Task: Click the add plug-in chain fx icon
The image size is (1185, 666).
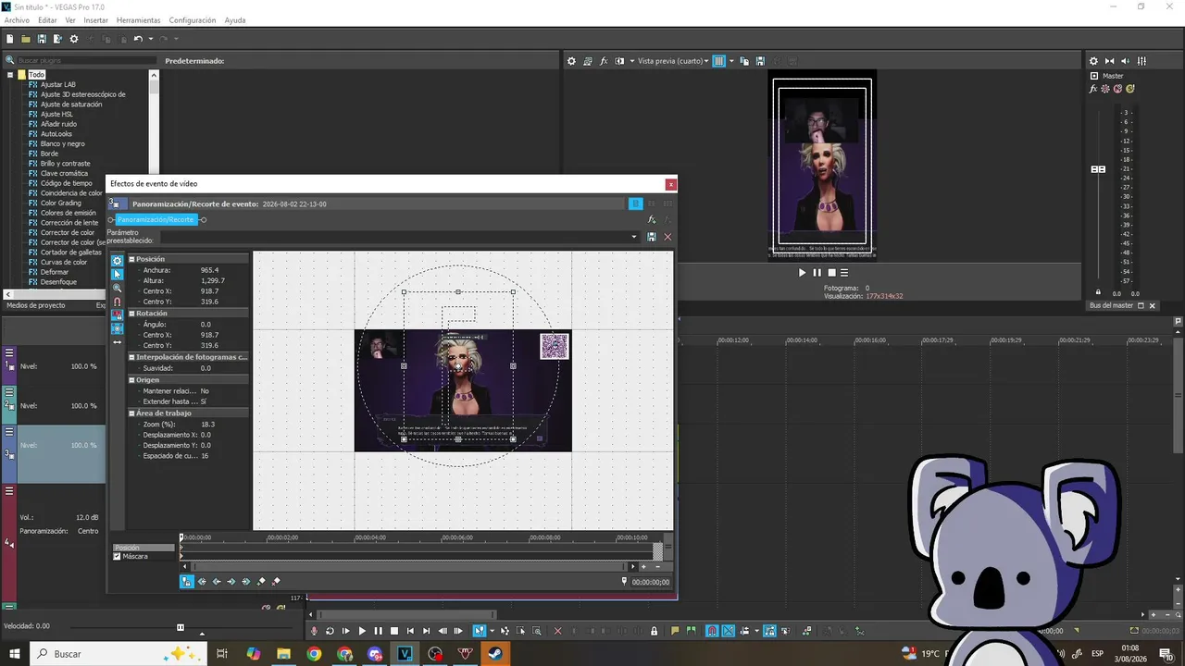Action: [x=652, y=220]
